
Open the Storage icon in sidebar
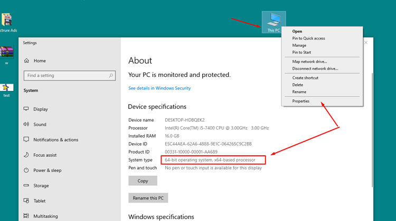(x=26, y=186)
